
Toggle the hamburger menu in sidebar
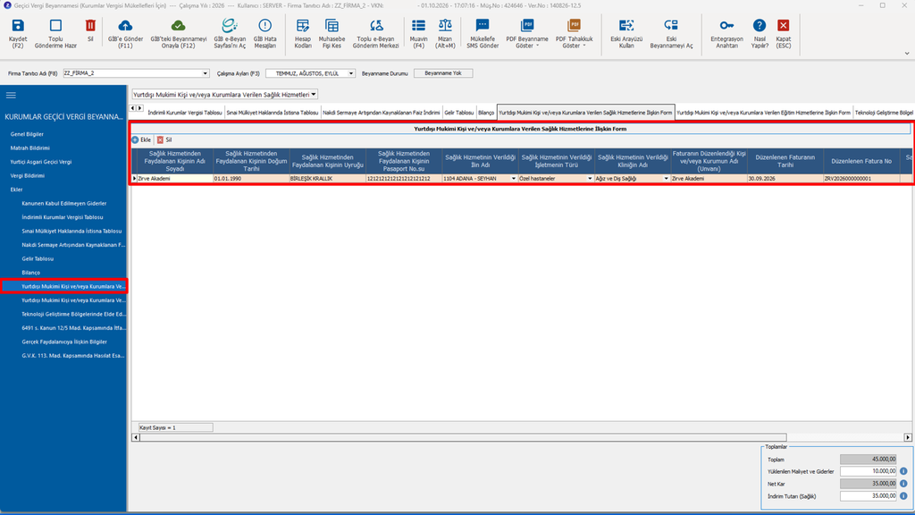pos(11,95)
